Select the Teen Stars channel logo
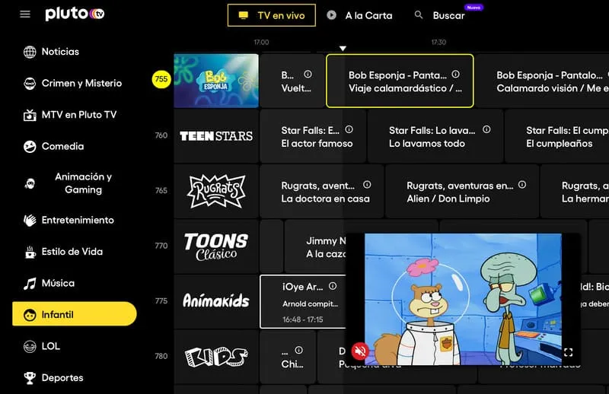Image resolution: width=609 pixels, height=394 pixels. [216, 136]
